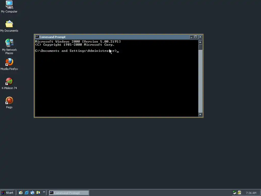The image size is (261, 196).
Task: Select the Pego desktop shortcut
Action: click(9, 103)
